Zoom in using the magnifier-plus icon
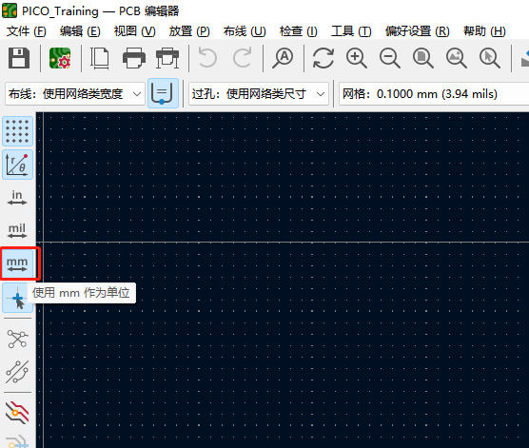Image resolution: width=529 pixels, height=448 pixels. coord(357,58)
